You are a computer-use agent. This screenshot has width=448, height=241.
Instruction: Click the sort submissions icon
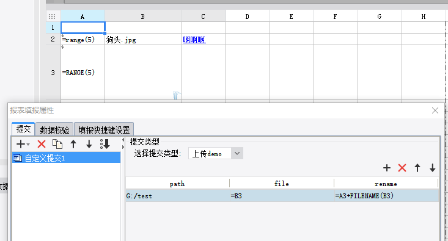click(x=105, y=144)
